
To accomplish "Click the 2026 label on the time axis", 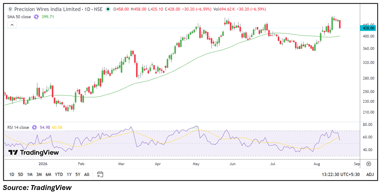I will [x=43, y=164].
